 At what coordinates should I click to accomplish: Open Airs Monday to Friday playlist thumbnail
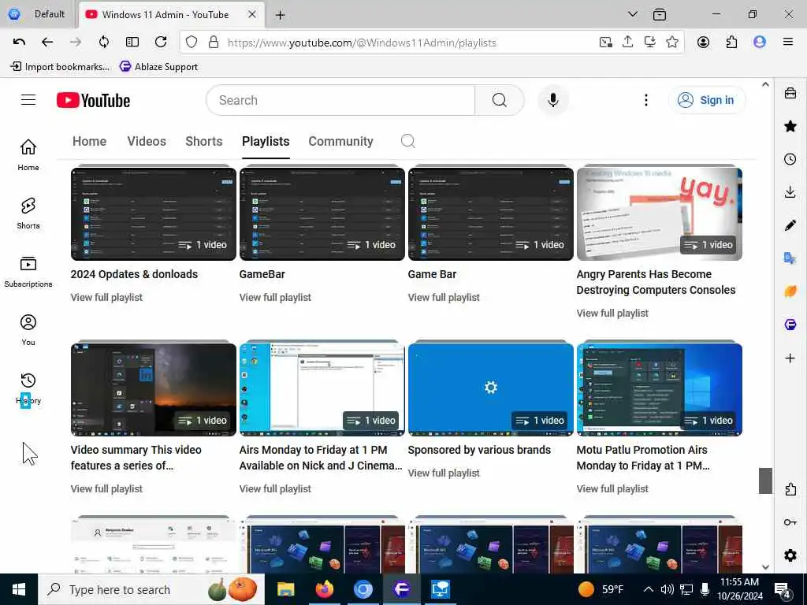(322, 389)
